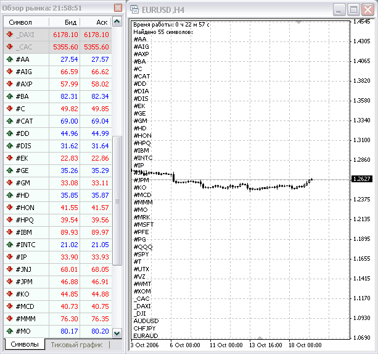Click the down arrow icon for _CAC

coord(10,46)
